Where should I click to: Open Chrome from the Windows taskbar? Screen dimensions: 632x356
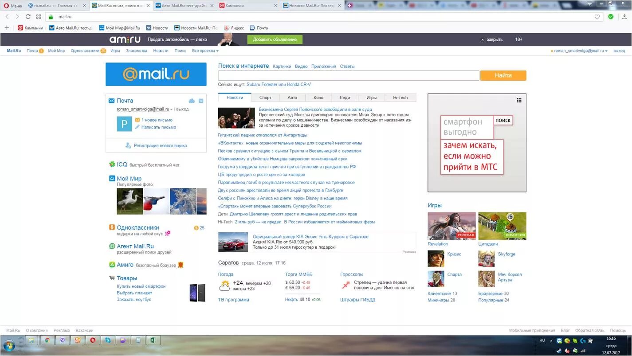pos(47,340)
